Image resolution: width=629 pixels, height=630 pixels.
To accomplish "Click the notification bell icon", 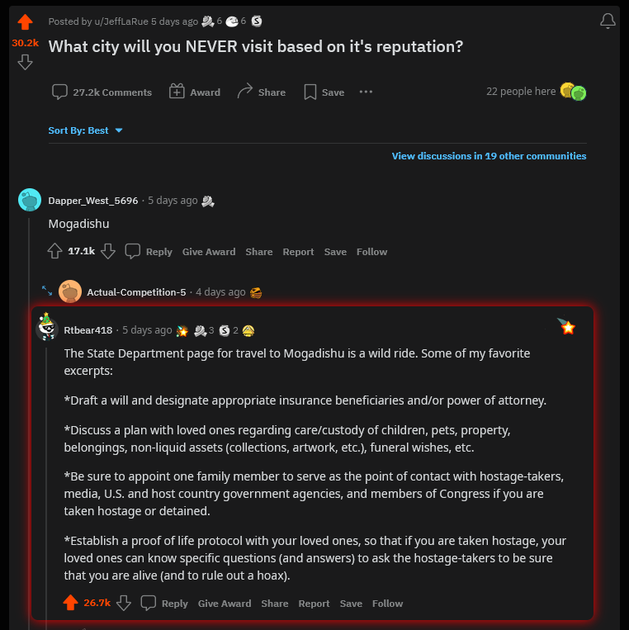I will [x=608, y=21].
